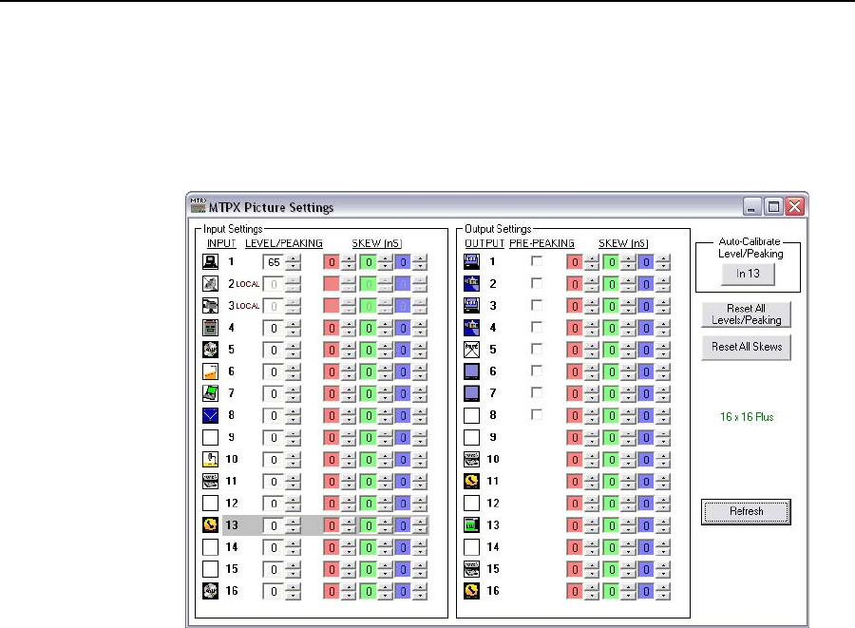
Task: Click the Input 8 blue screen icon
Action: pyautogui.click(x=211, y=415)
